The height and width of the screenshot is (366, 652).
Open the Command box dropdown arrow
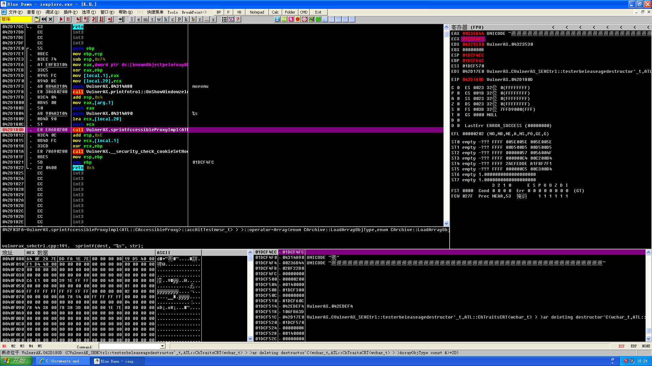coord(163,346)
